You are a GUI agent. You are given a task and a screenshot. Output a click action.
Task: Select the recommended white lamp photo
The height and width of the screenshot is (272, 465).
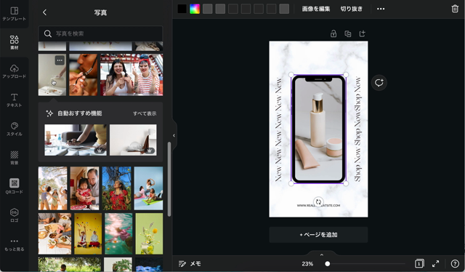coord(133,140)
